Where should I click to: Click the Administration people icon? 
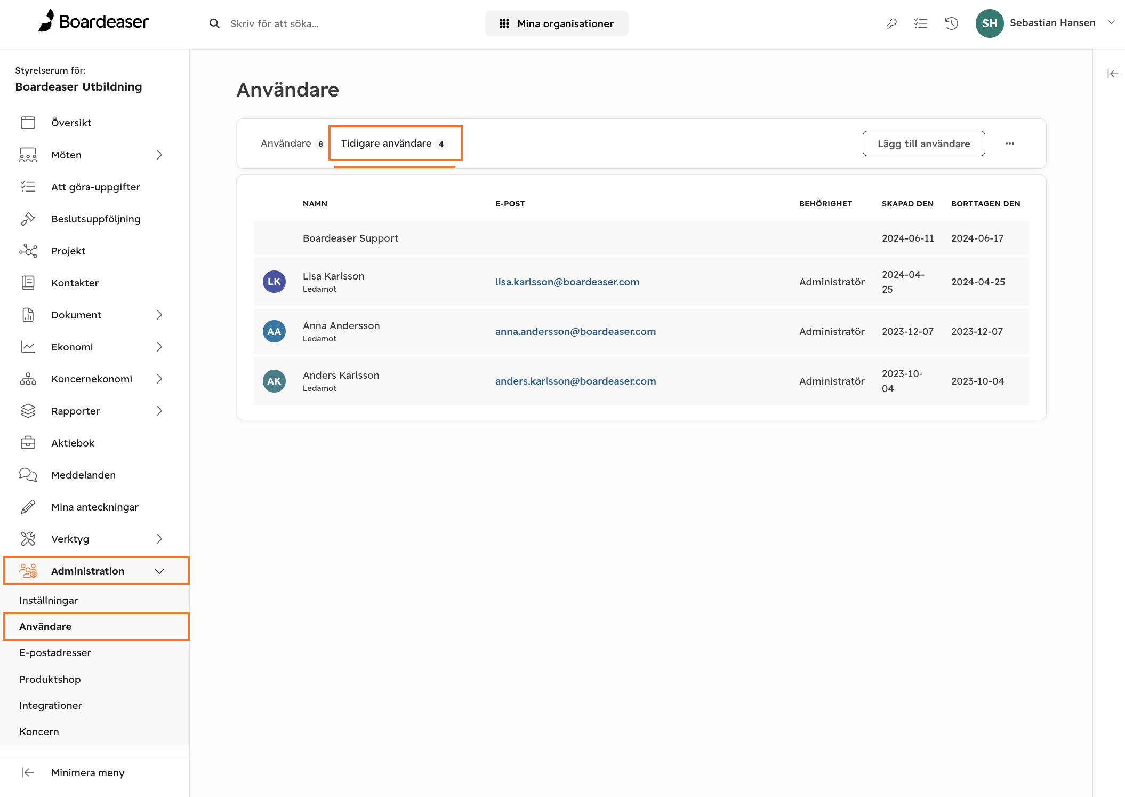pyautogui.click(x=28, y=571)
